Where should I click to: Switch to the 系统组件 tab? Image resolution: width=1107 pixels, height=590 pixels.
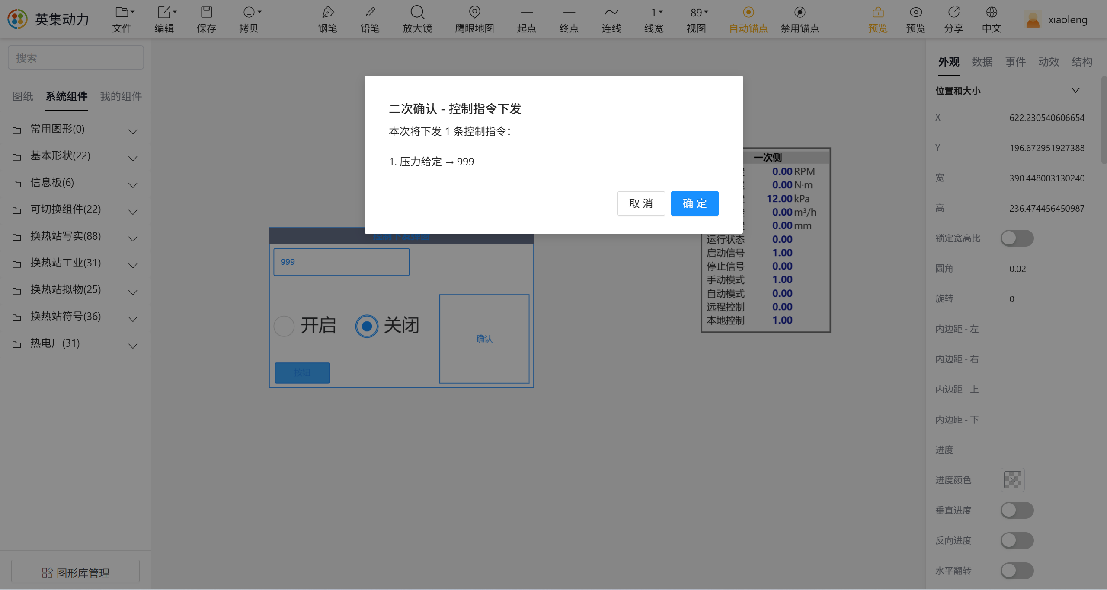tap(67, 96)
